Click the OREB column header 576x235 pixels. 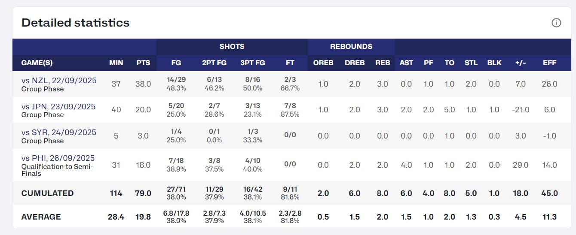(323, 63)
